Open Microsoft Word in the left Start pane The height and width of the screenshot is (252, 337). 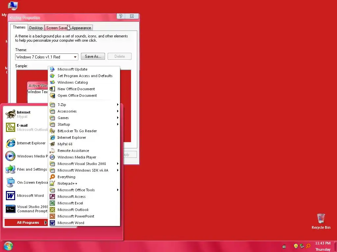click(x=26, y=196)
